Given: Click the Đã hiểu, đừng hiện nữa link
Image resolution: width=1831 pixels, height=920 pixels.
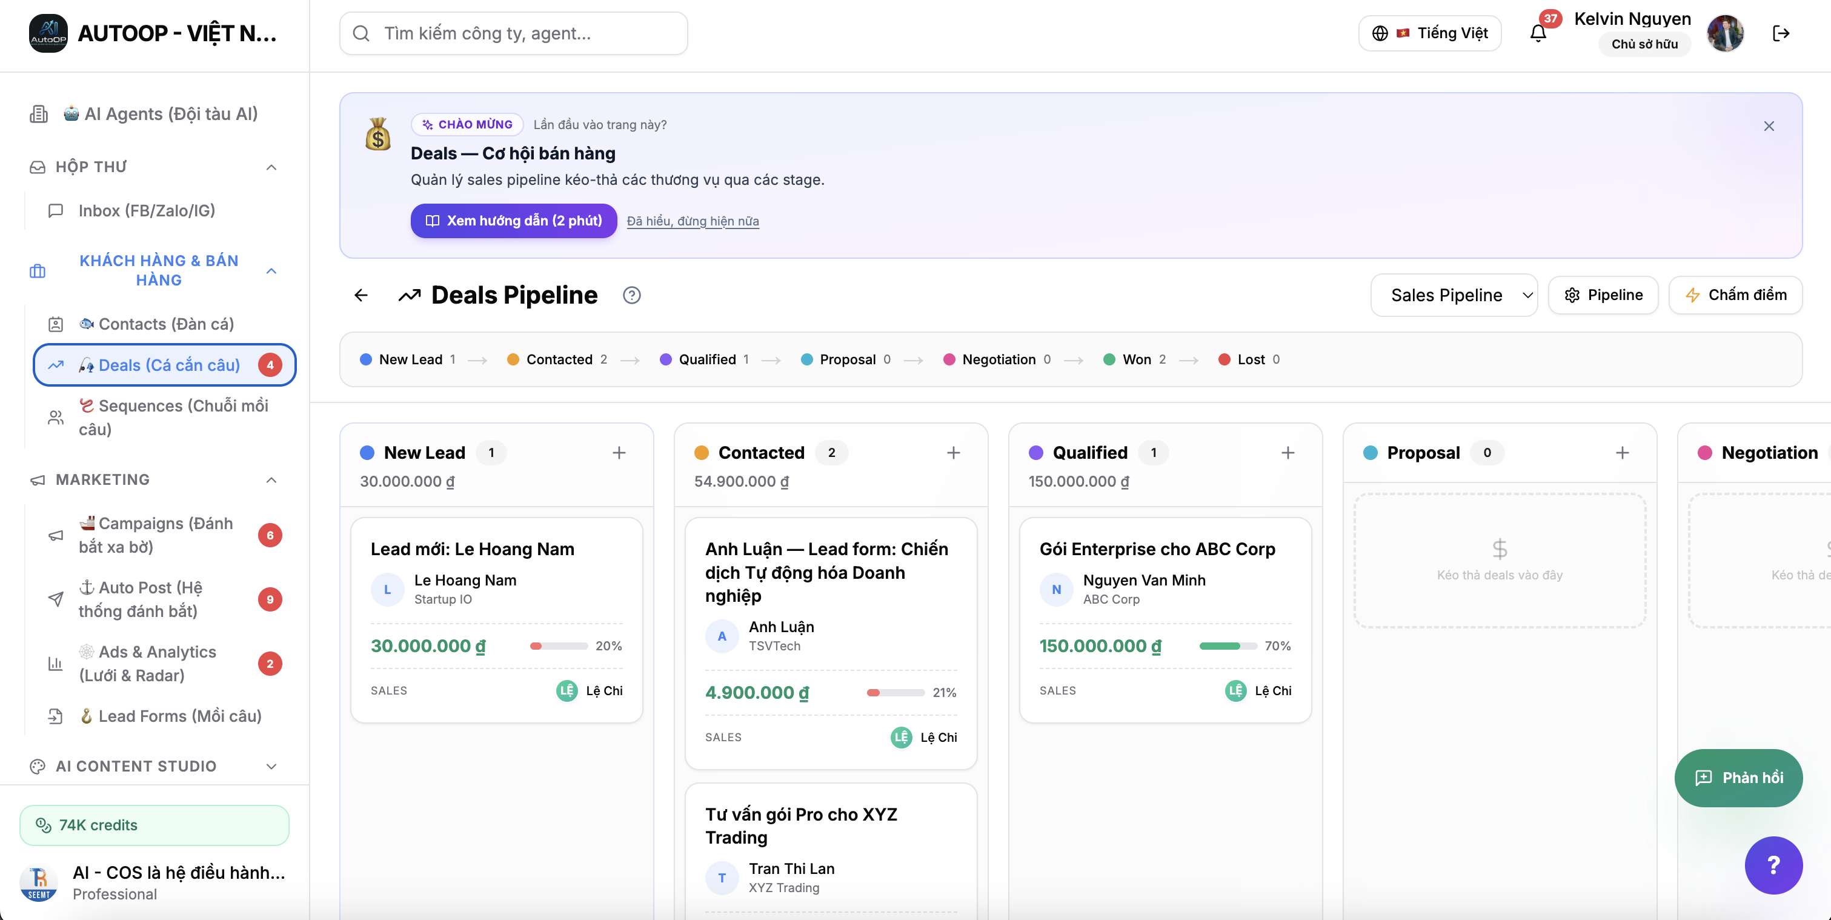Looking at the screenshot, I should click(693, 221).
